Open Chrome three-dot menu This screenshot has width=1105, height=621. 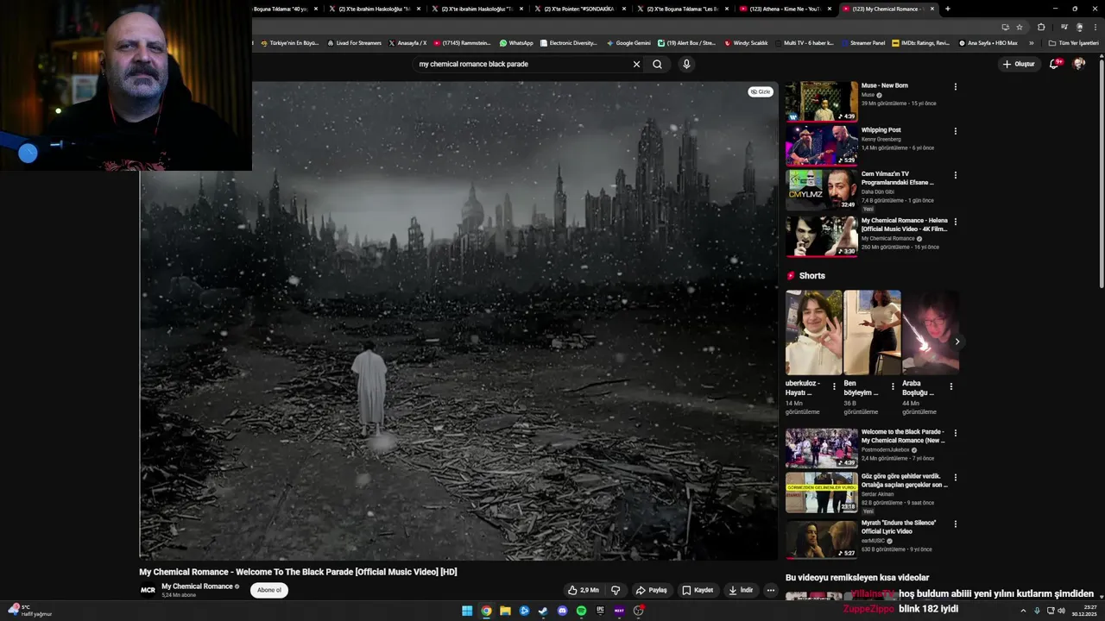point(1096,27)
